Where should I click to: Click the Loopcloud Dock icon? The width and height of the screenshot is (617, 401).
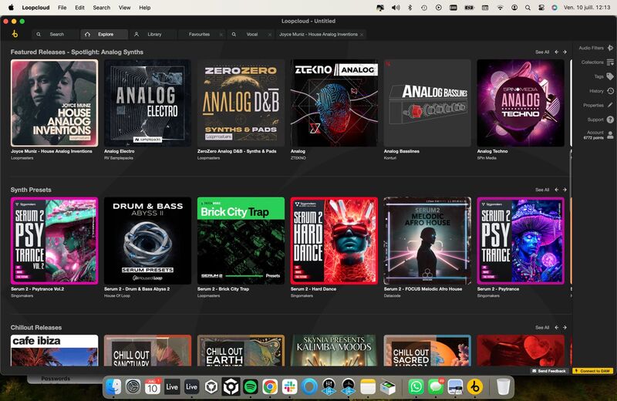[475, 387]
